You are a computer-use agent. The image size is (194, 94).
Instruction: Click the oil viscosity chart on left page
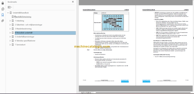coord(113,22)
